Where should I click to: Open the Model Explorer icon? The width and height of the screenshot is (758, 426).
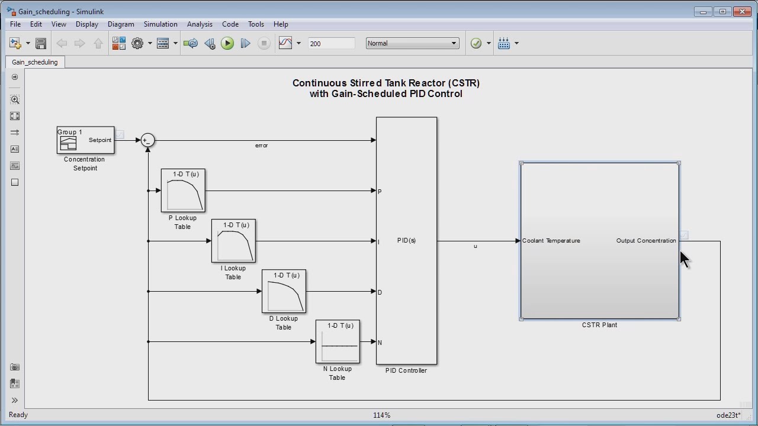click(163, 43)
